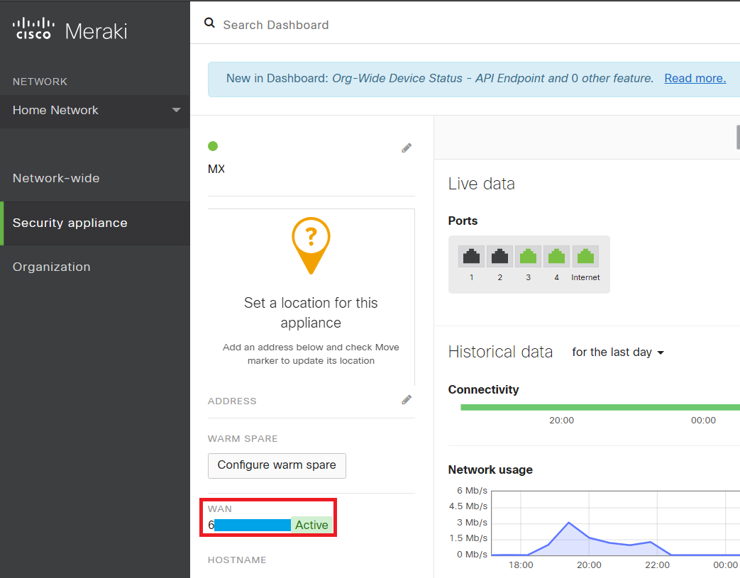Open Organization menu in sidebar
Screen dimensions: 740x578
point(52,267)
